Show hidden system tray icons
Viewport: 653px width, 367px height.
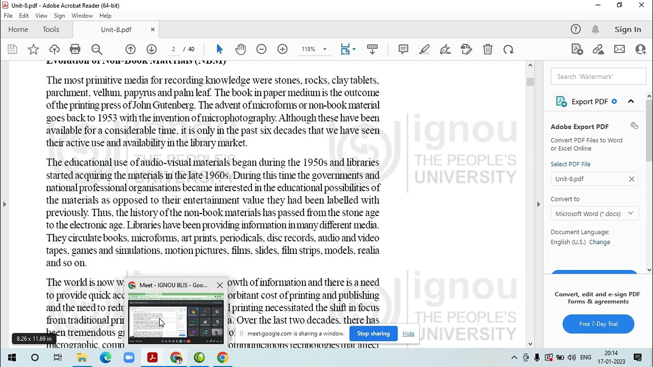(514, 358)
